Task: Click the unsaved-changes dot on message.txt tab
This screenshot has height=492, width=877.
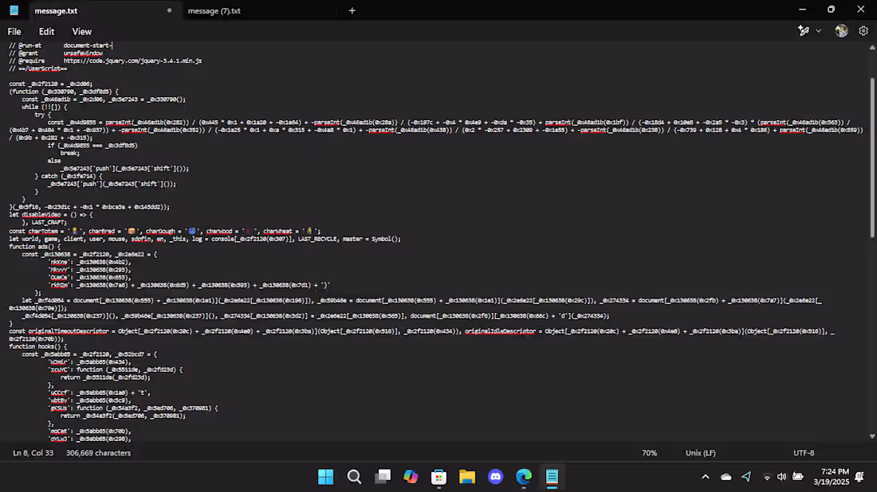Action: (170, 10)
